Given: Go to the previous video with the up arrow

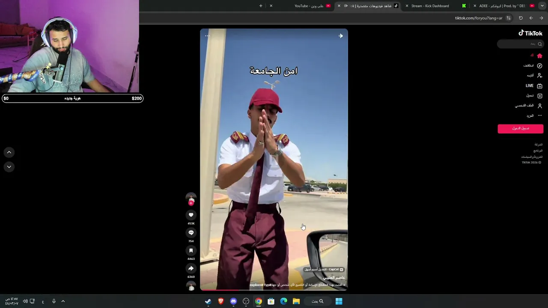Looking at the screenshot, I should click(9, 152).
